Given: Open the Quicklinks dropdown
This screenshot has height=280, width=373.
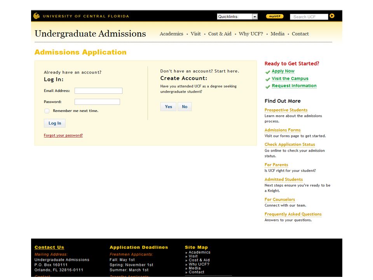Looking at the screenshot, I should [237, 16].
